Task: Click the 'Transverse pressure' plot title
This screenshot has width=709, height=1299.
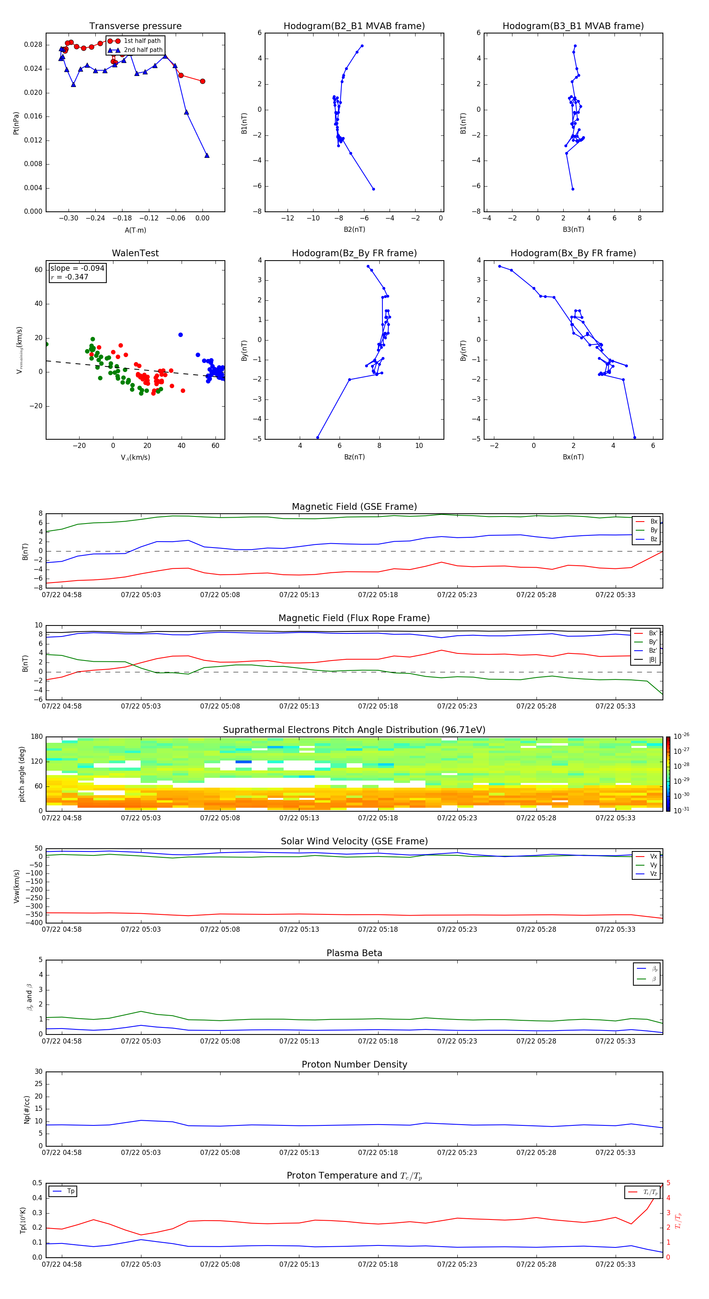Action: (135, 26)
